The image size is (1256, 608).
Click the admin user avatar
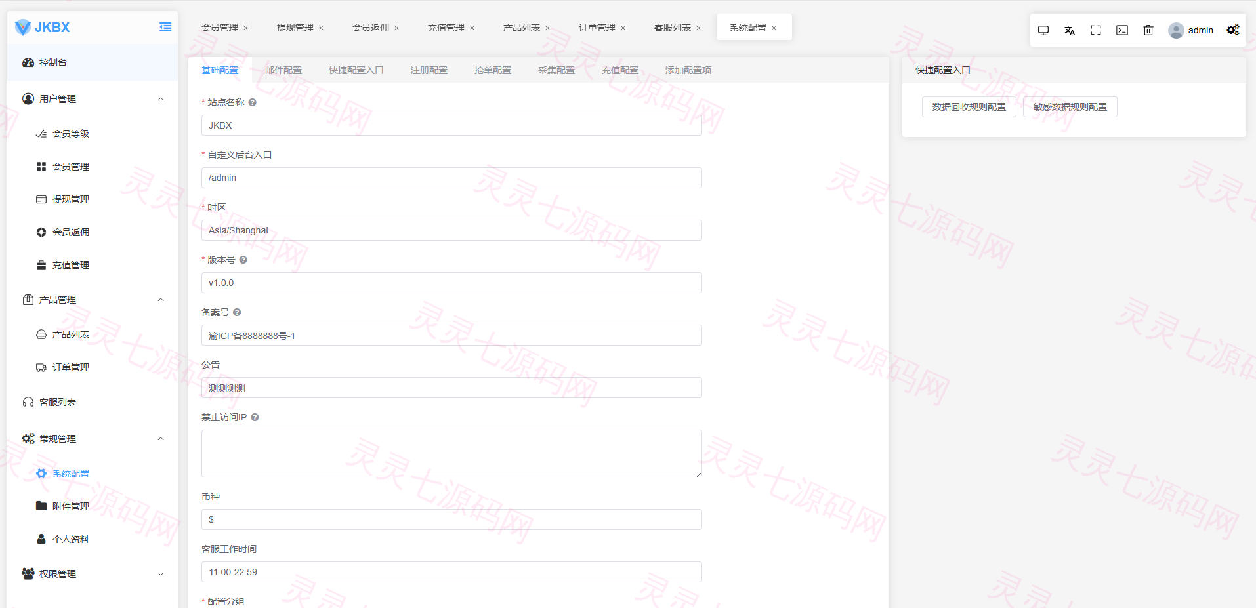pyautogui.click(x=1176, y=30)
